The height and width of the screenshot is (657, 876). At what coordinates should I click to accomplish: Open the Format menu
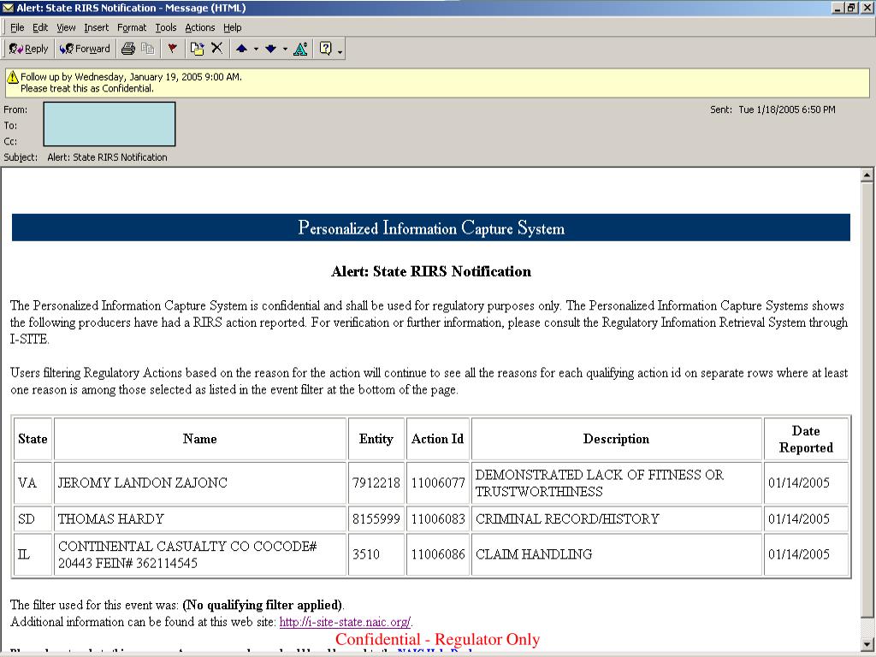[x=131, y=27]
